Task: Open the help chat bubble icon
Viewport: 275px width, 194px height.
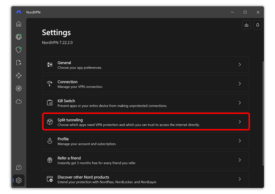Action: click(x=19, y=168)
